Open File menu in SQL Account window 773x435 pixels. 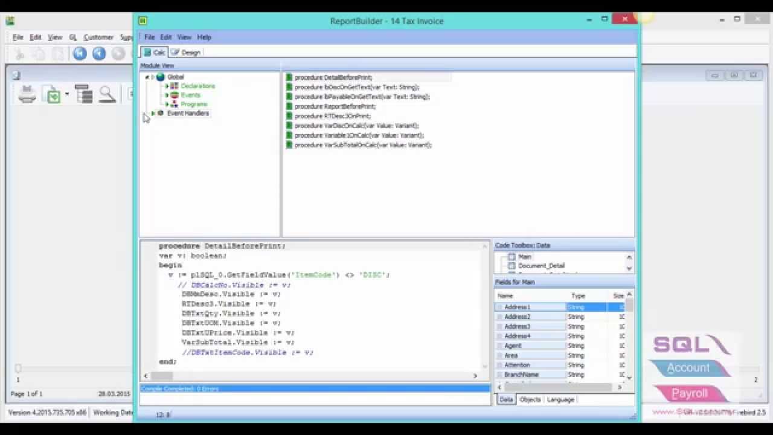(18, 37)
